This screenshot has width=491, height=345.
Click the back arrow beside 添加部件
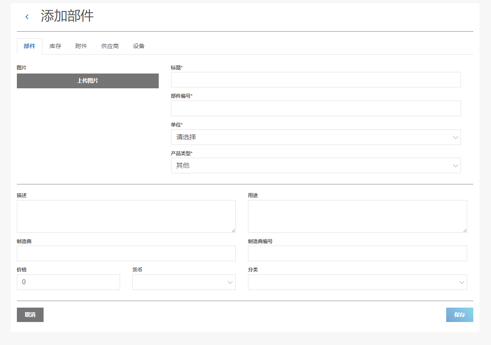27,17
